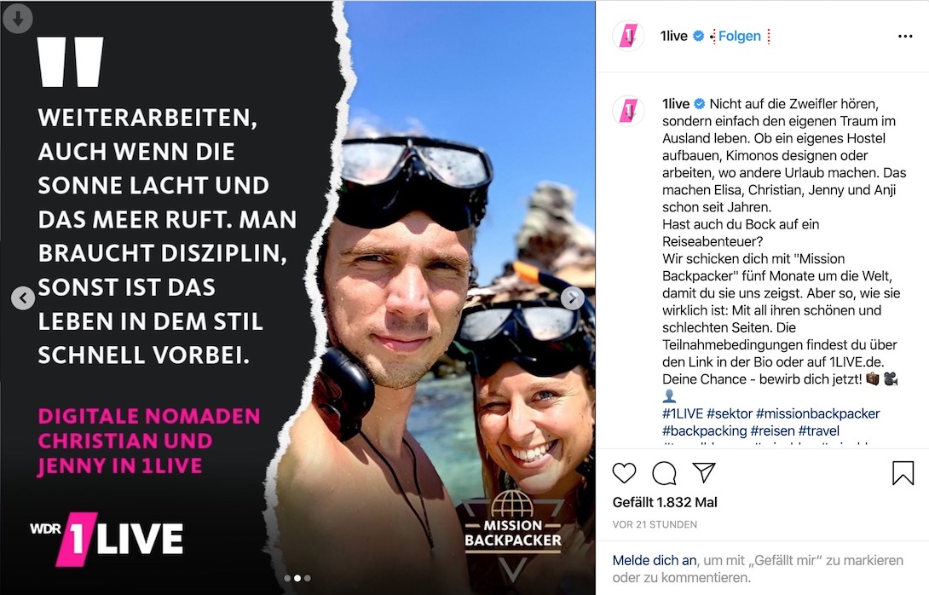Open 1live username in post header

tap(673, 36)
